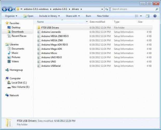Select Libraries in the navigation pane

[x=14, y=44]
